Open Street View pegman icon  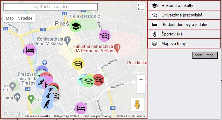(137, 104)
